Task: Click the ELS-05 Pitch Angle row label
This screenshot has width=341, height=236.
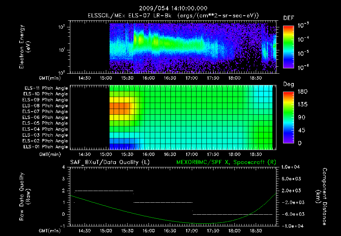Action: (x=45, y=123)
